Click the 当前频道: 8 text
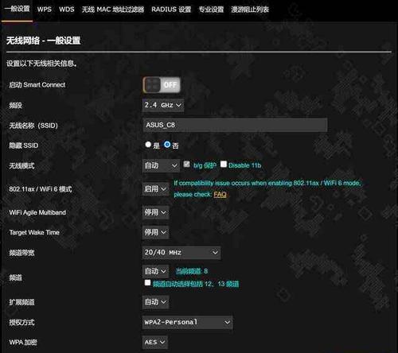398x353 pixels. click(x=192, y=271)
